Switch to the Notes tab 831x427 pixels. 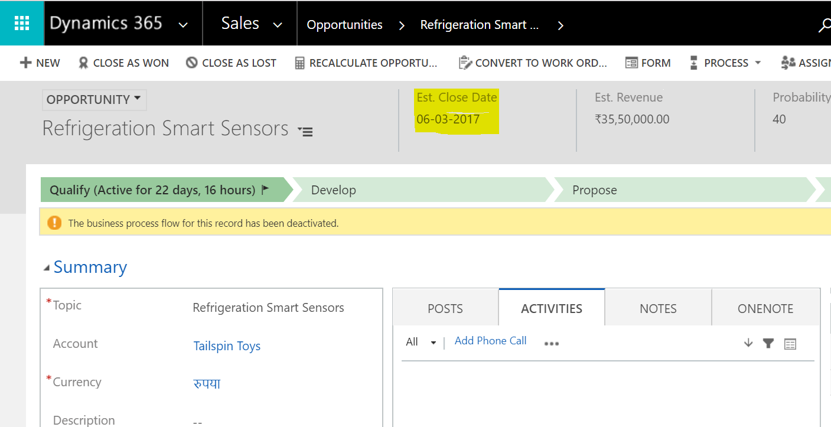(x=658, y=308)
